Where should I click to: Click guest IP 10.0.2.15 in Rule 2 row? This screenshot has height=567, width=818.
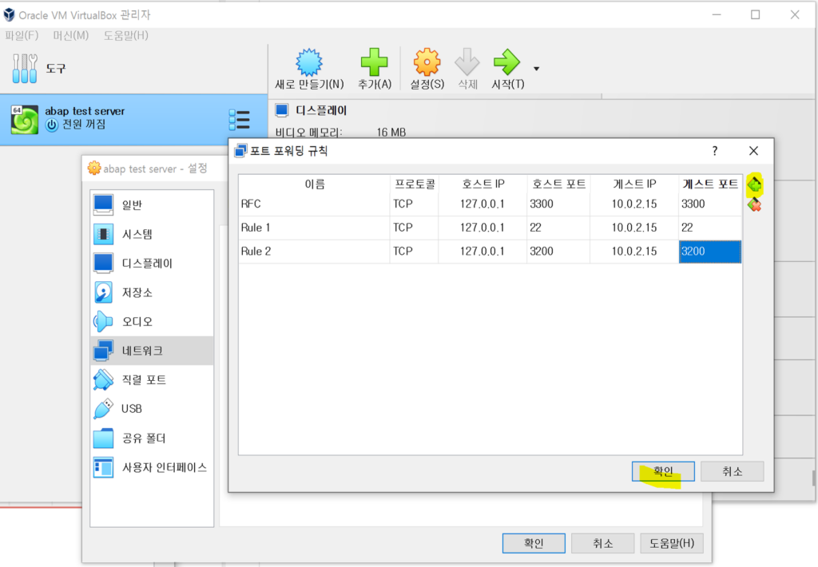coord(634,252)
